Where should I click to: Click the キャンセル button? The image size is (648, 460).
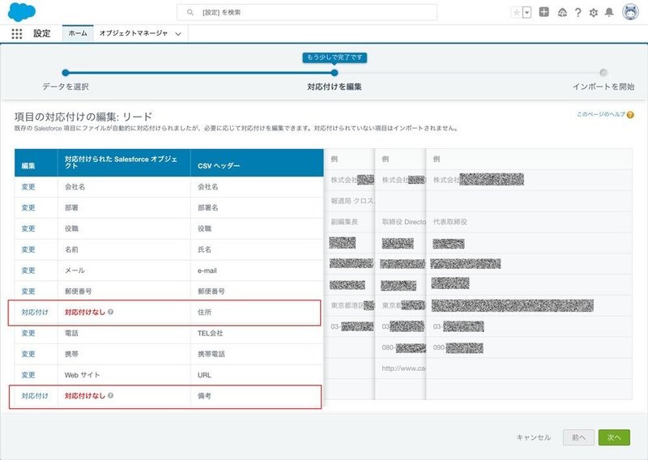click(534, 437)
